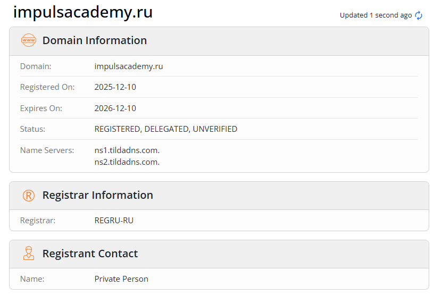
Task: Click the 'Updated 1 second ago' text
Action: (x=375, y=15)
